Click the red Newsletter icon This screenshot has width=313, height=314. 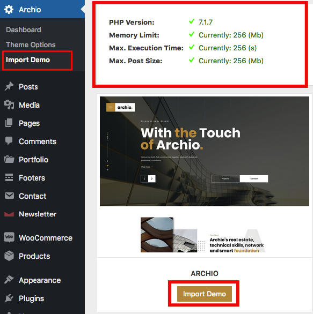click(9, 214)
